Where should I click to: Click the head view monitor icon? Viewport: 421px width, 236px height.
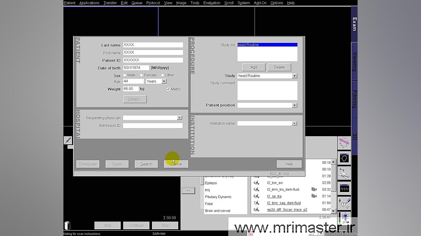(x=344, y=159)
